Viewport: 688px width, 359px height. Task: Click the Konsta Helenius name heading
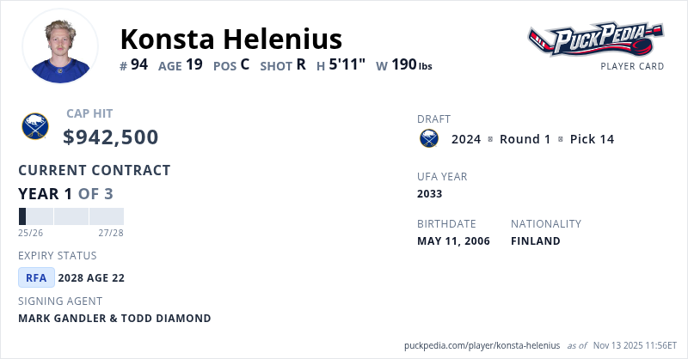coord(230,39)
